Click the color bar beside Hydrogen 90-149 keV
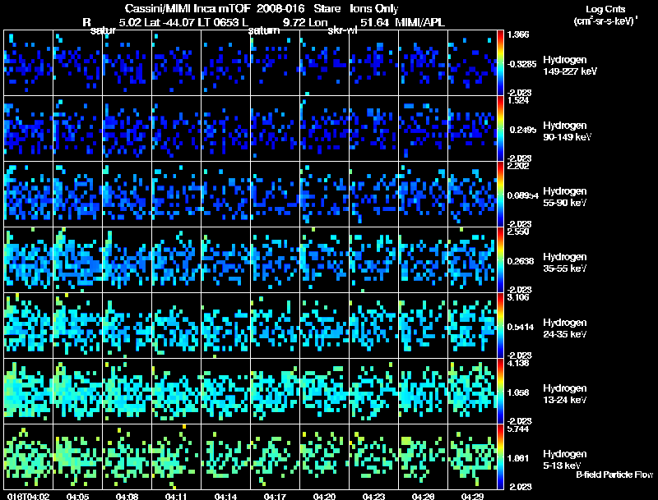 coord(500,129)
